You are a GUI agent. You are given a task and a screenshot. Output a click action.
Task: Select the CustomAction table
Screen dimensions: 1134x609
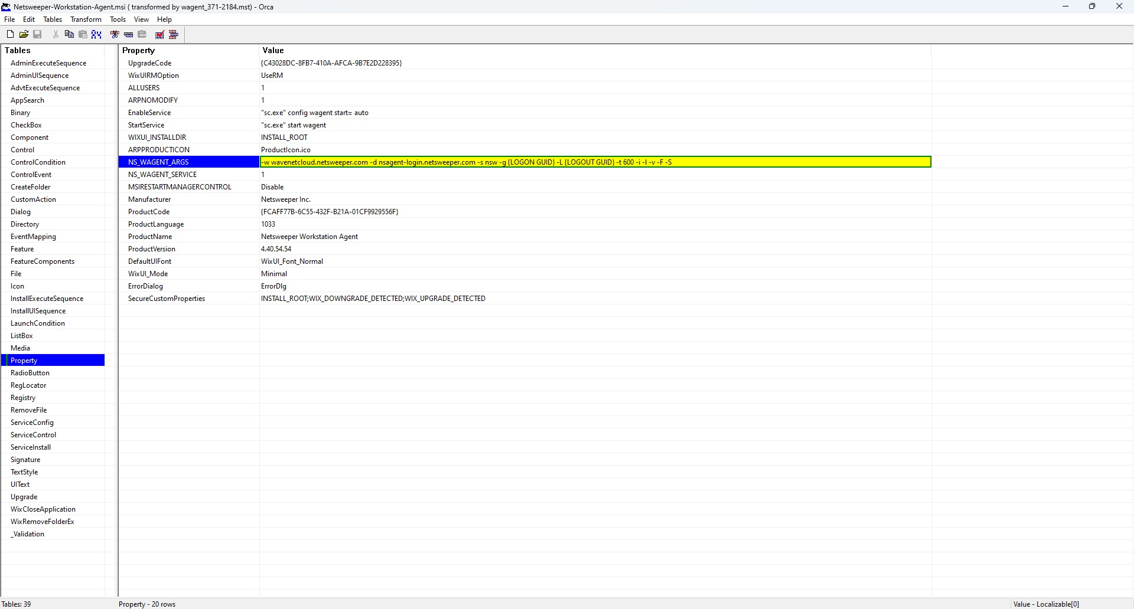tap(33, 199)
